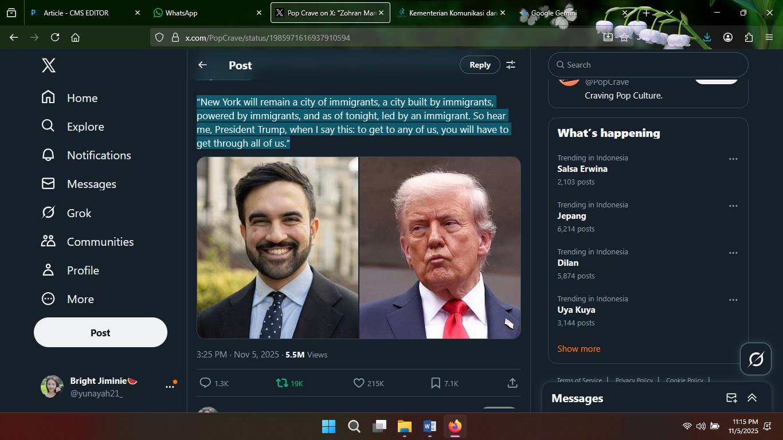Open Windows Start button
The width and height of the screenshot is (783, 440).
tap(328, 426)
